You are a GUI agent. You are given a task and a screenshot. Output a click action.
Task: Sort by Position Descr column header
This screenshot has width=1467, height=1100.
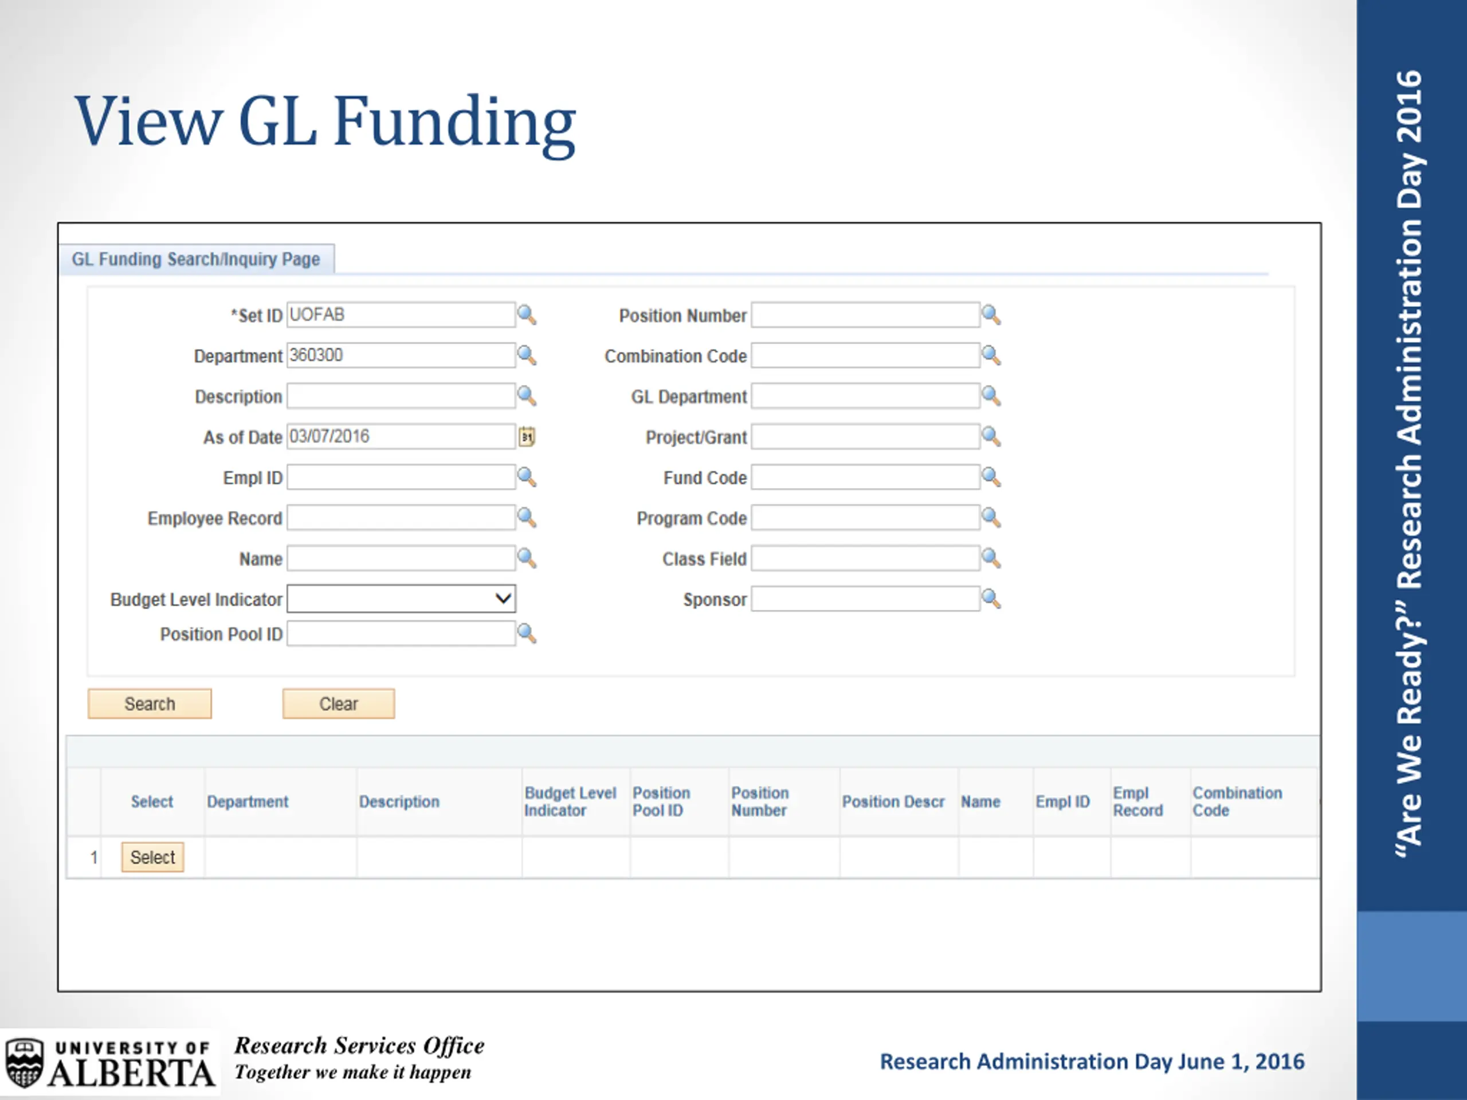click(893, 802)
